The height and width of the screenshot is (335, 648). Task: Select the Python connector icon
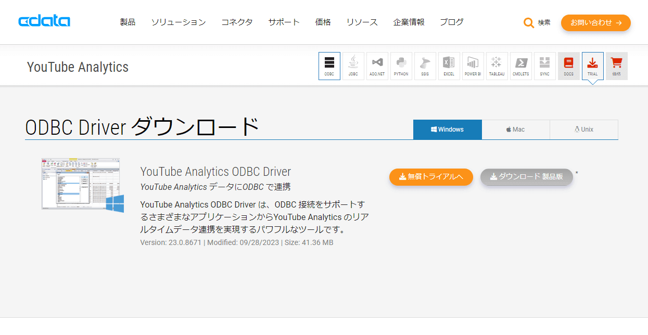click(x=401, y=66)
